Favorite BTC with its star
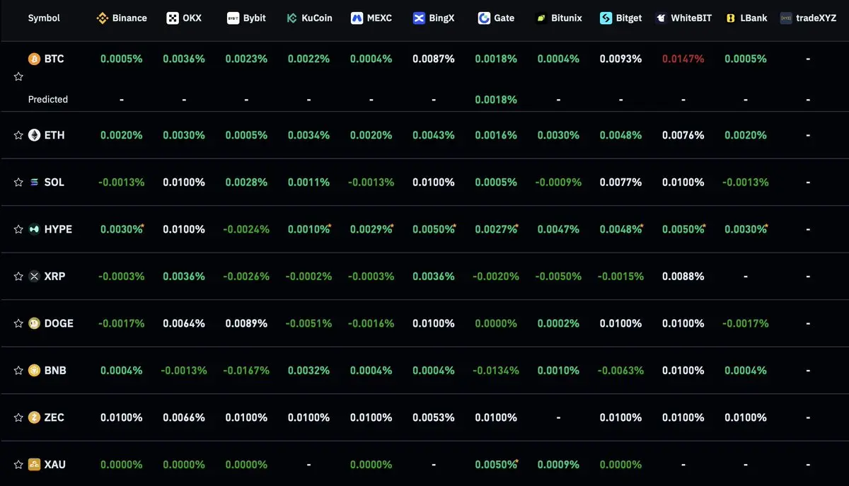Screen dimensions: 849x486 click(18, 76)
